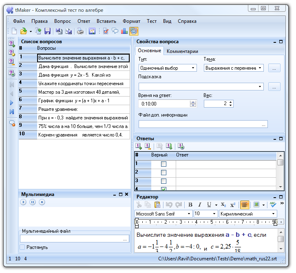The image size is (296, 273).
Task: Apply subscript formatting
Action: click(x=223, y=205)
